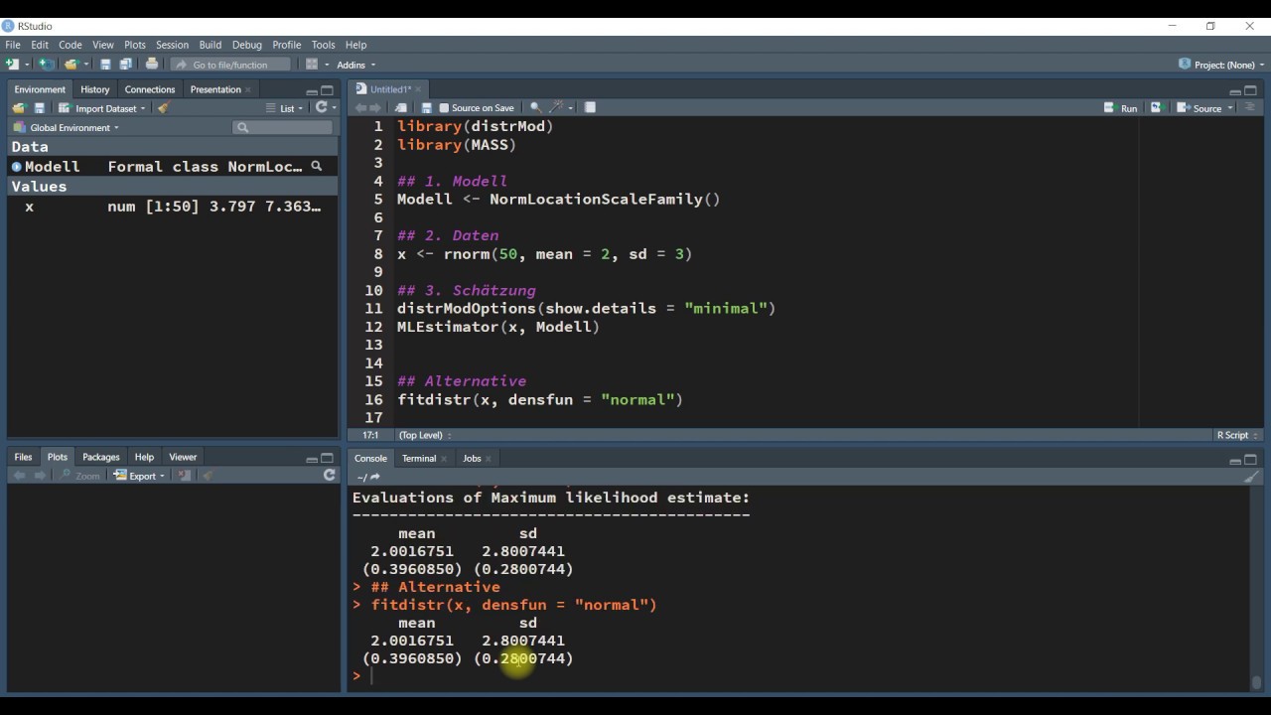1271x715 pixels.
Task: Open the Tools menu
Action: coord(323,45)
